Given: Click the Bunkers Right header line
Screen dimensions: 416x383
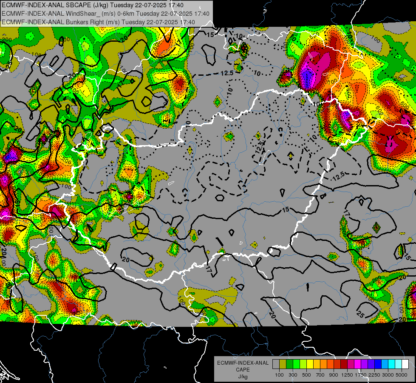Looking at the screenshot, I should [98, 22].
